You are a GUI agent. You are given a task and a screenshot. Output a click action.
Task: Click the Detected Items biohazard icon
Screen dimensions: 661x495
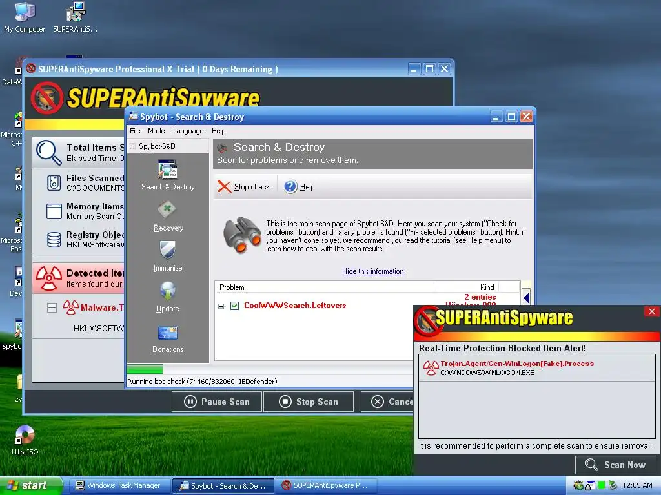(x=49, y=278)
